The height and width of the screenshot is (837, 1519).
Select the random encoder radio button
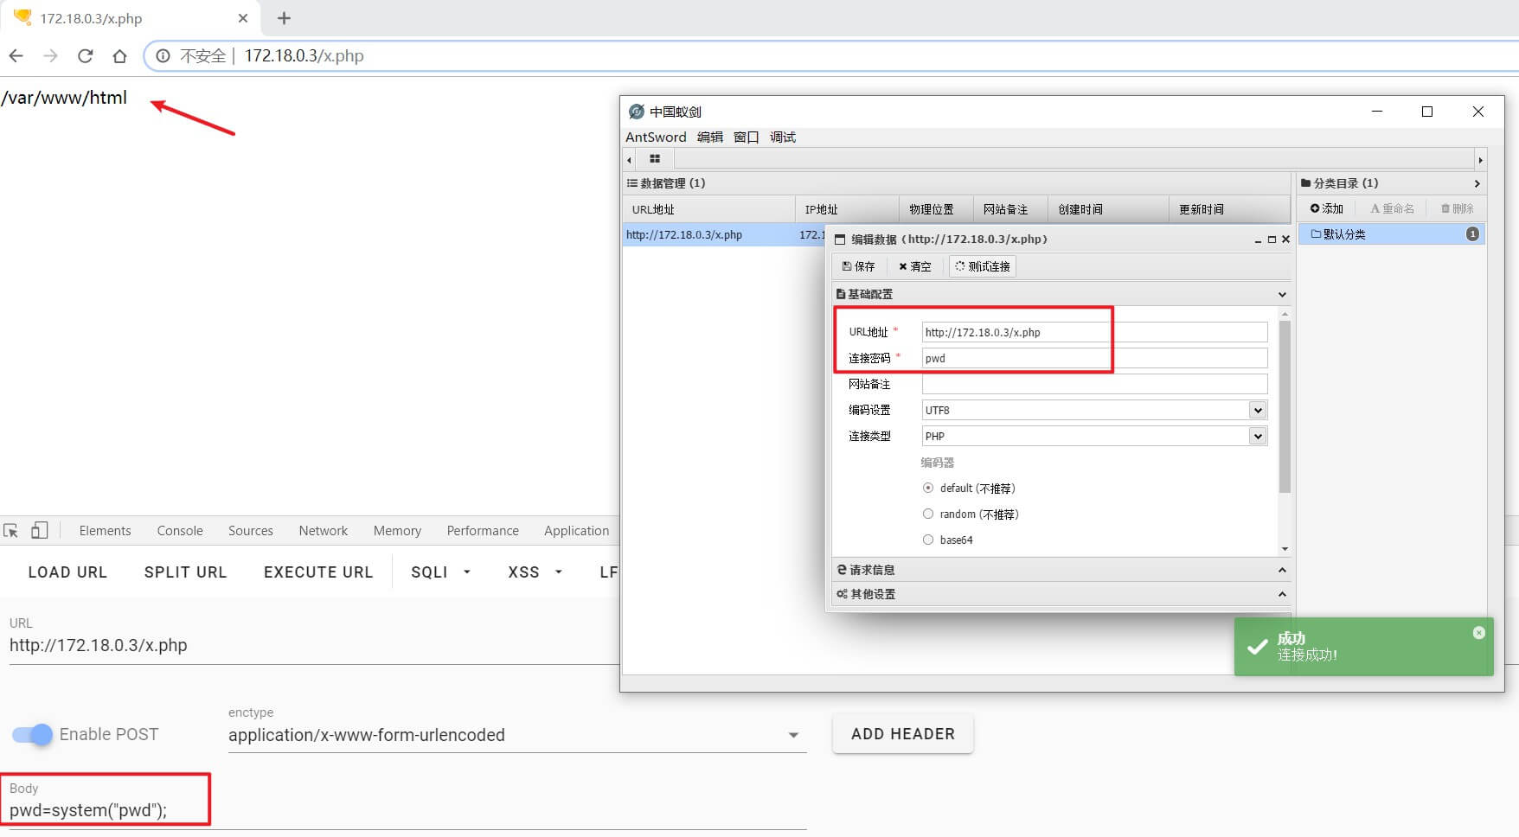928,514
